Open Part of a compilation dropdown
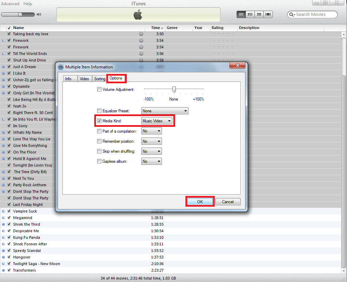Image resolution: width=347 pixels, height=282 pixels. point(151,131)
